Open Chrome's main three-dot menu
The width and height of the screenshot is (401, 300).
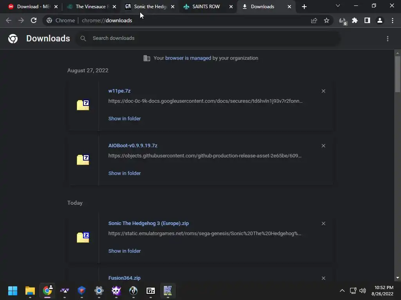pos(392,20)
